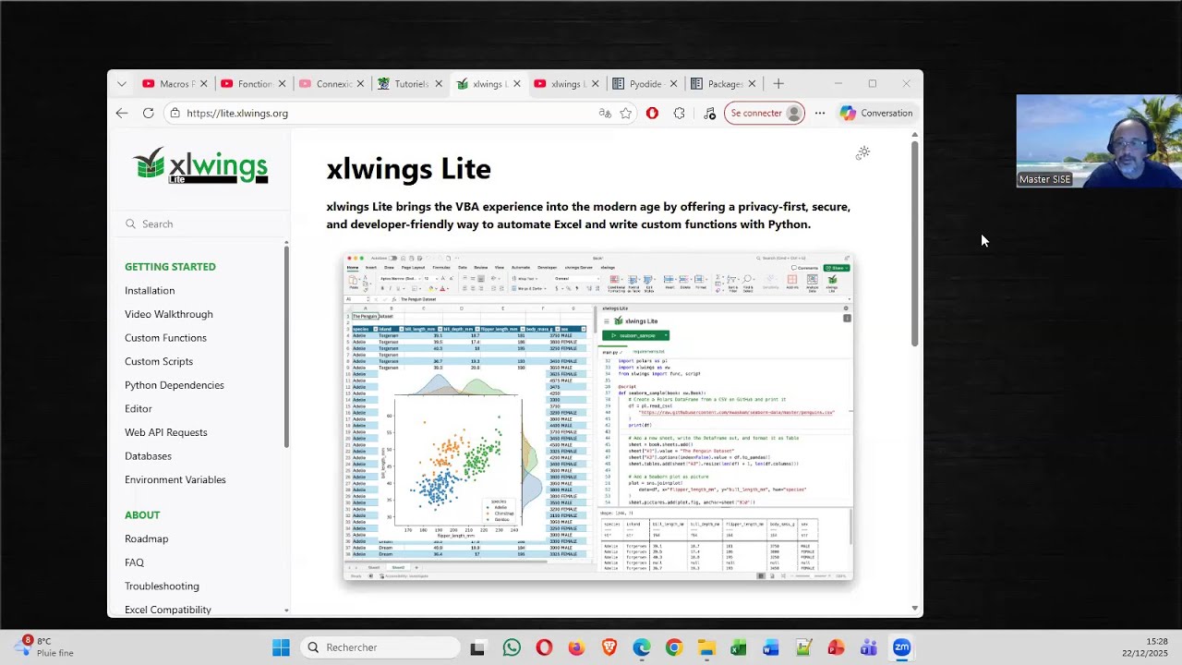Viewport: 1182px width, 665px height.
Task: Click the Se connecter sign-in button
Action: coord(764,113)
